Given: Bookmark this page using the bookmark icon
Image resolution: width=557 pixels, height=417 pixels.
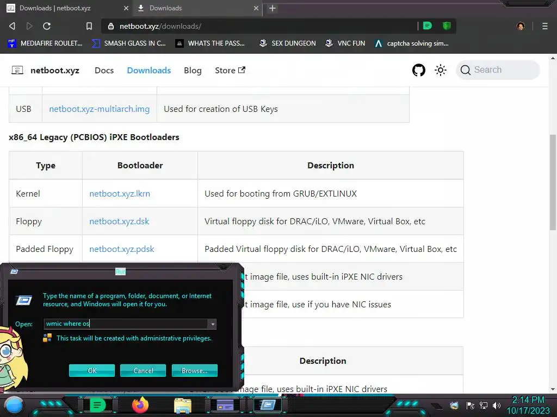Looking at the screenshot, I should click(x=89, y=26).
